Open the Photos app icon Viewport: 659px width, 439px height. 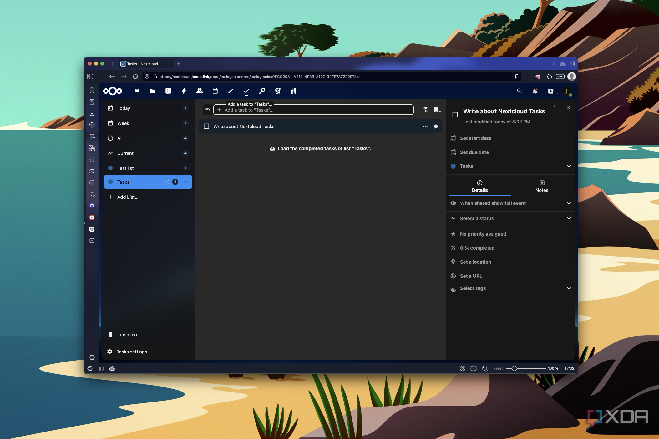(x=168, y=91)
